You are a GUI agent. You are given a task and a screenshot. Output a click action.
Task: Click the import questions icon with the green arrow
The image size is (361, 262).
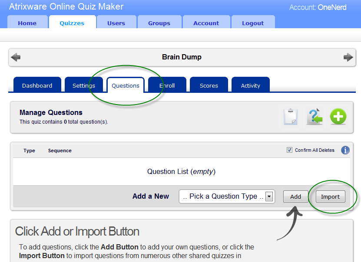pyautogui.click(x=315, y=117)
